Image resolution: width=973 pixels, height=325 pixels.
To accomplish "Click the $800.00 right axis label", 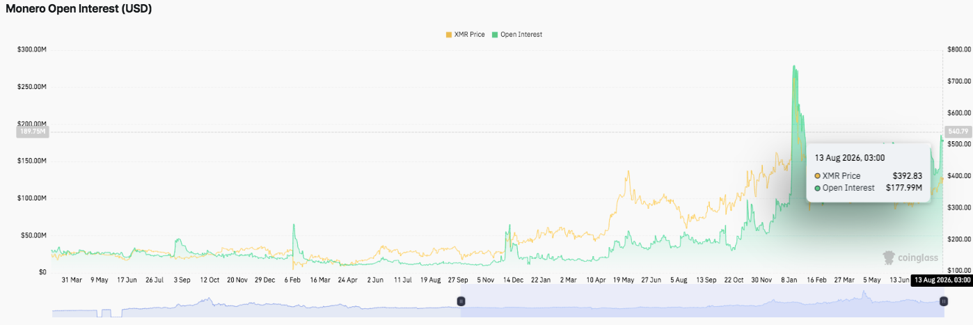I will tap(958, 49).
